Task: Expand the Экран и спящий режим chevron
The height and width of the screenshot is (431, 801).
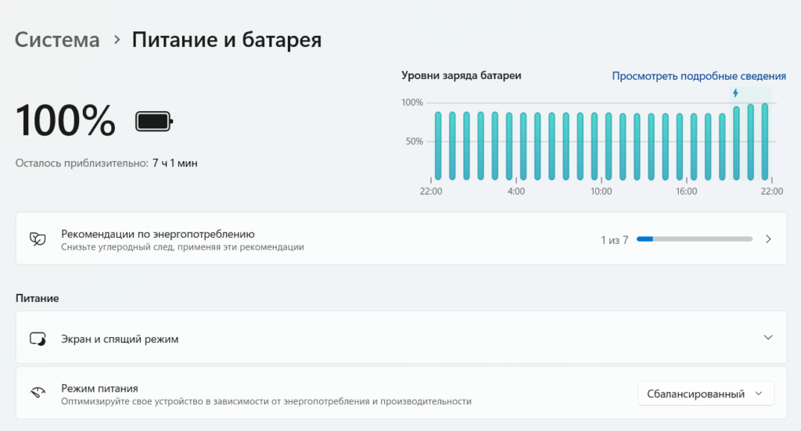Action: tap(768, 338)
